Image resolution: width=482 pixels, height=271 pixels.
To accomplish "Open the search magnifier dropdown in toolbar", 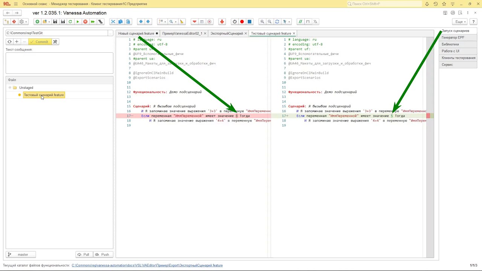I will pyautogui.click(x=172, y=22).
